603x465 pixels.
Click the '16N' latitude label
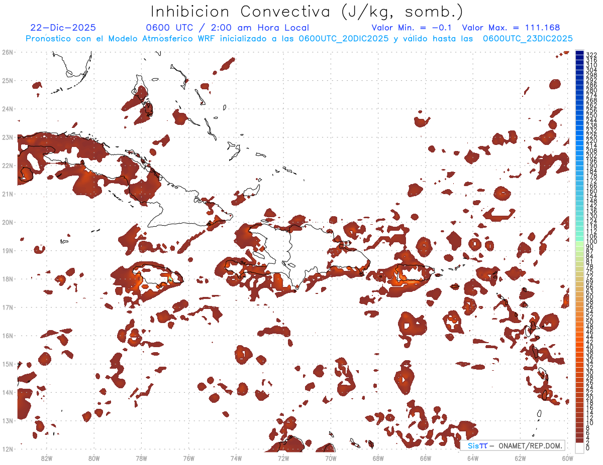[8, 336]
